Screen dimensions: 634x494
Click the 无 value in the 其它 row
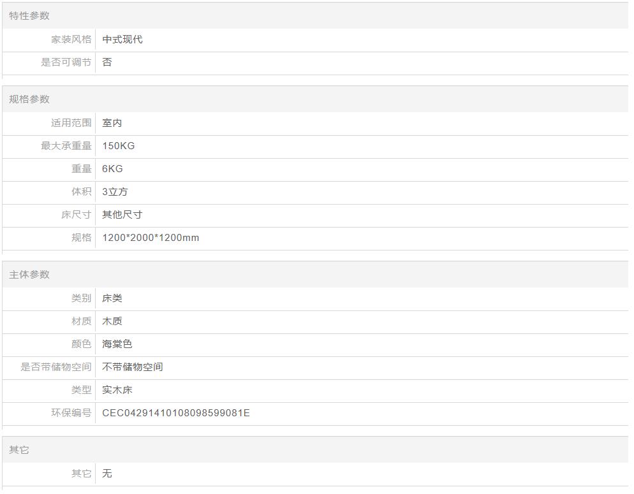click(x=107, y=474)
